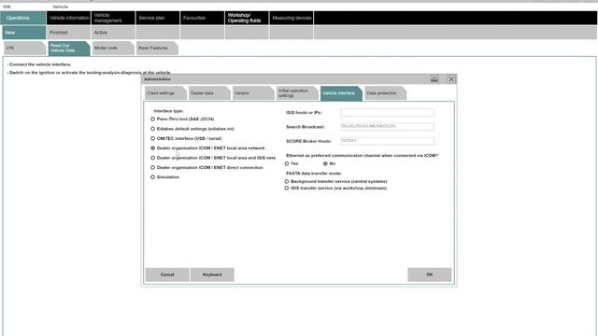Open the Service plan menu
The width and height of the screenshot is (598, 336).
158,18
